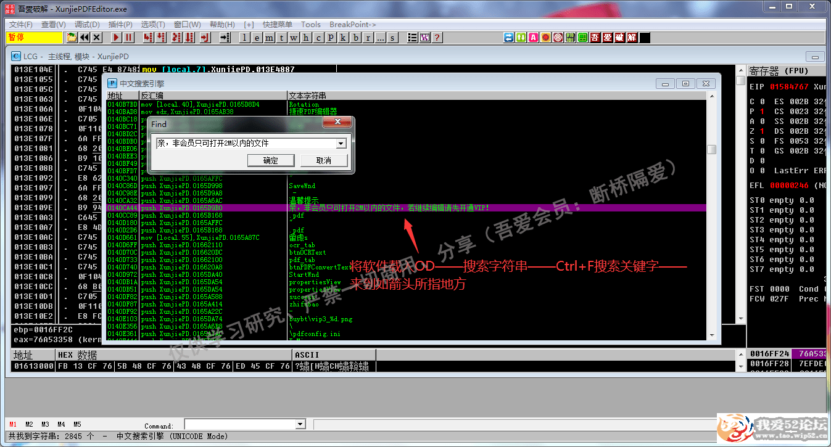Open the Memory map with the m button
Image resolution: width=831 pixels, height=447 pixels.
269,38
